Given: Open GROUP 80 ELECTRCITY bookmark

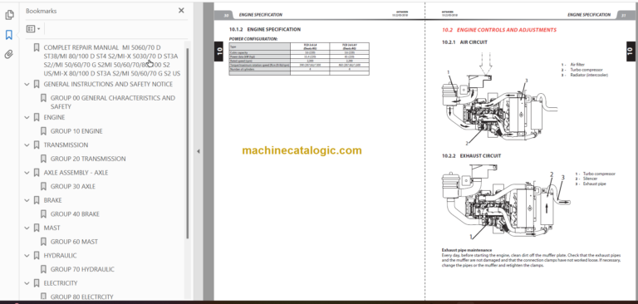Looking at the screenshot, I should point(81,297).
